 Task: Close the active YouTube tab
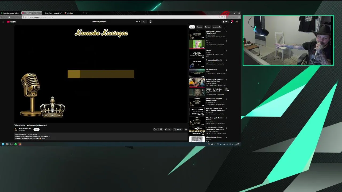point(41,13)
